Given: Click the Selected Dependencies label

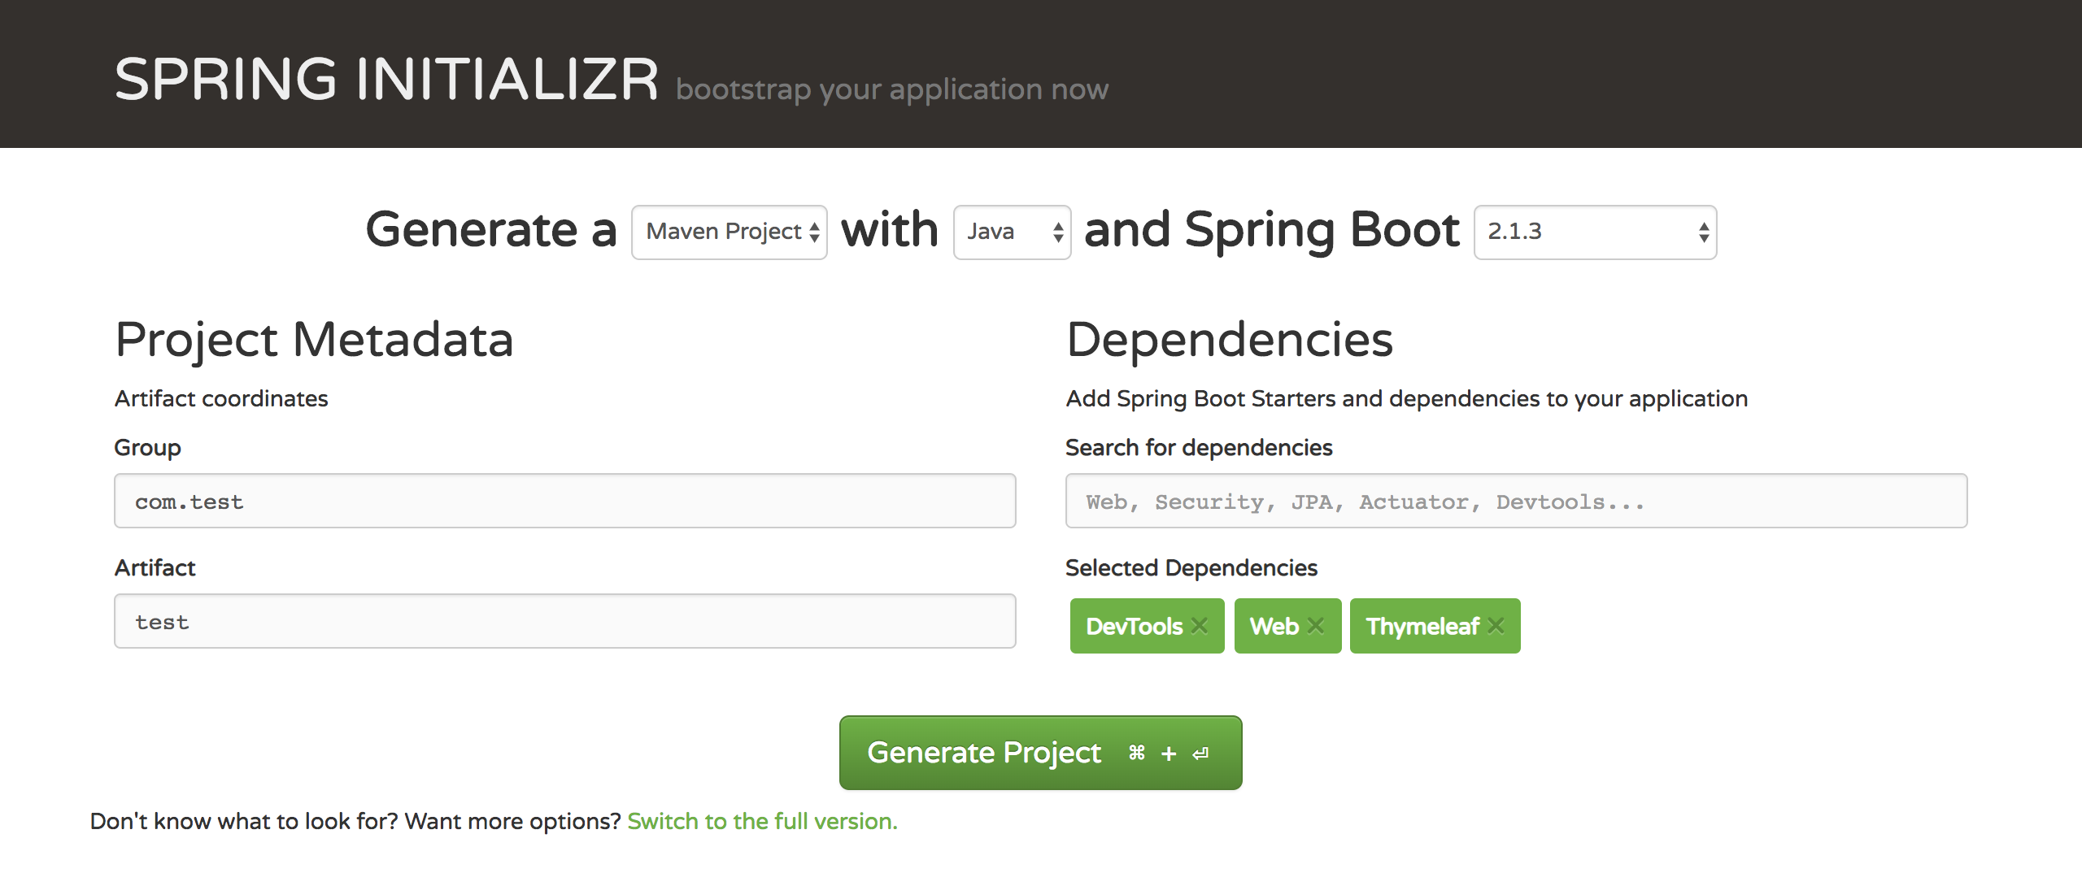Looking at the screenshot, I should pyautogui.click(x=1191, y=568).
